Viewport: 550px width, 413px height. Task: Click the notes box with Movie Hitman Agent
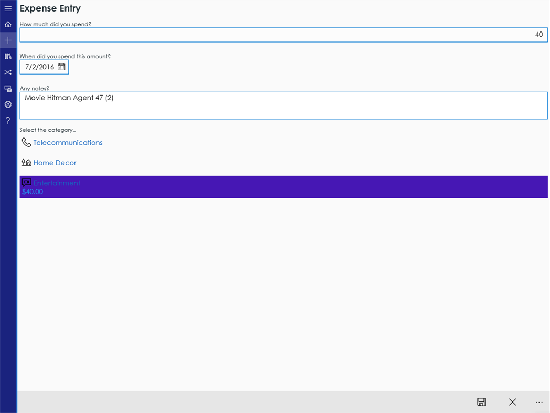pyautogui.click(x=283, y=105)
